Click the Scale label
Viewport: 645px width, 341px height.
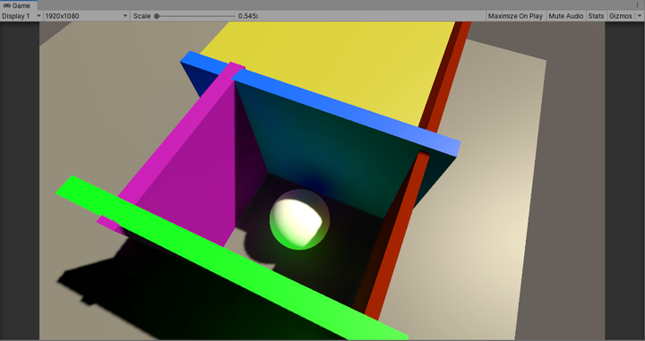[142, 16]
